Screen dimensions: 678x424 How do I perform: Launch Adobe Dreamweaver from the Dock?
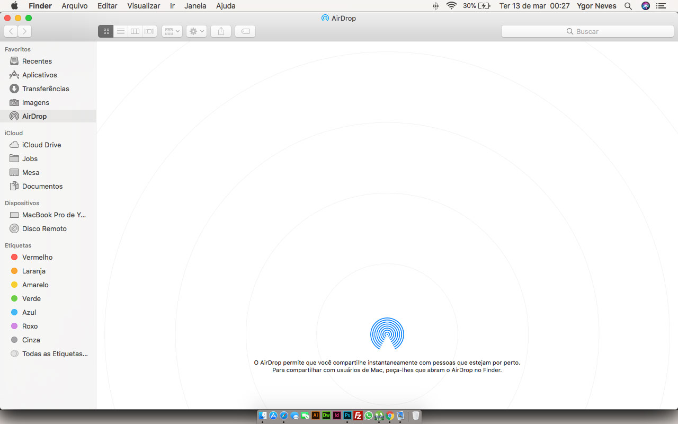326,416
